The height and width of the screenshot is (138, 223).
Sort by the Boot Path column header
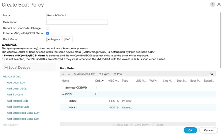point(195,81)
